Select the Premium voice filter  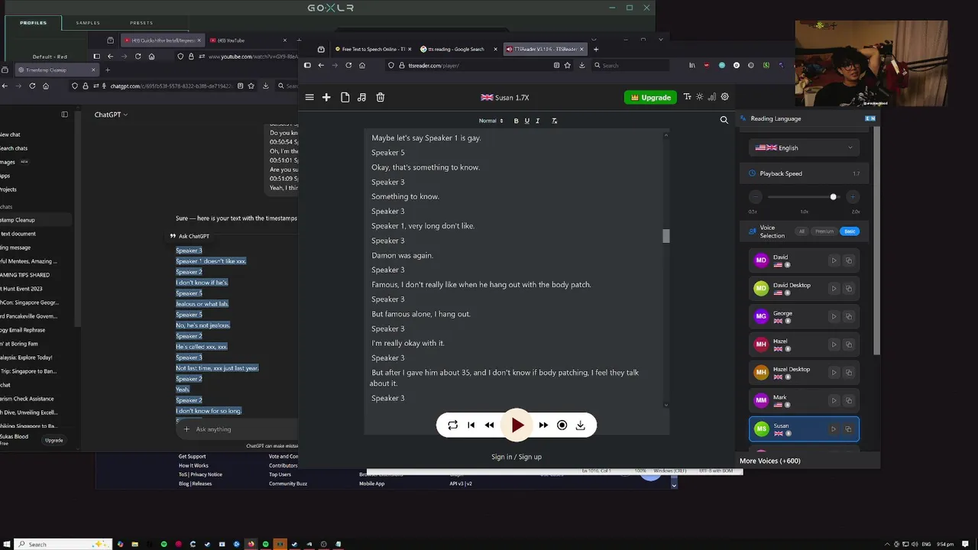(824, 231)
